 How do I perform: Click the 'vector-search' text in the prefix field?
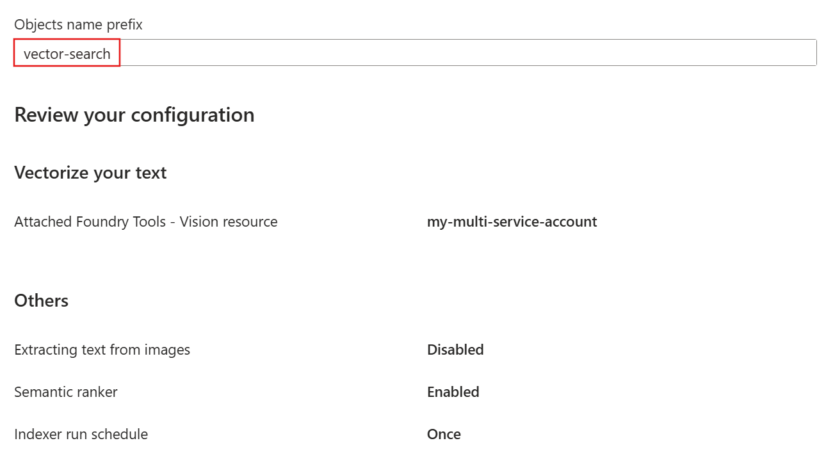pos(67,54)
